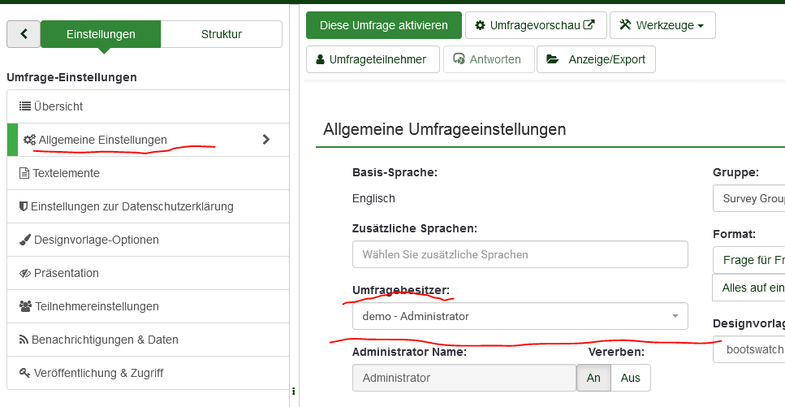The width and height of the screenshot is (785, 407).
Task: Switch to the Struktur tab
Action: [x=221, y=34]
